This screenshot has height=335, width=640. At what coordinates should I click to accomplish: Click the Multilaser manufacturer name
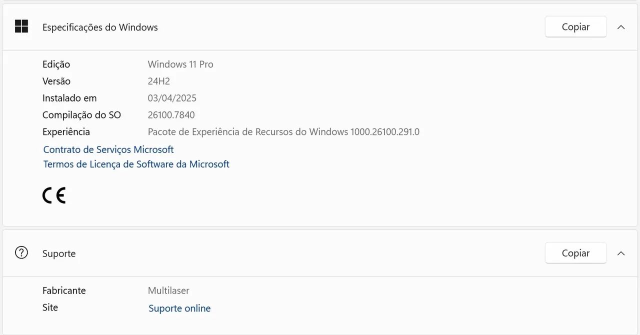168,290
